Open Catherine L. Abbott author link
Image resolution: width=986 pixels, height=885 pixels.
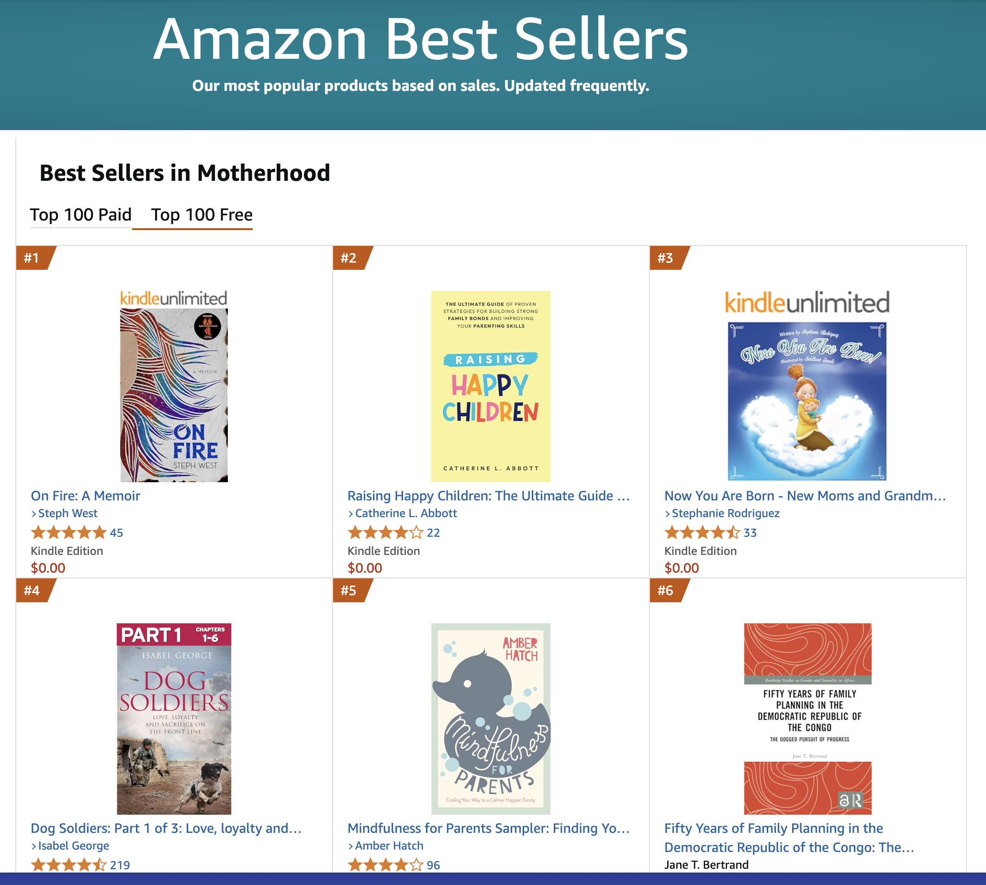[x=406, y=513]
